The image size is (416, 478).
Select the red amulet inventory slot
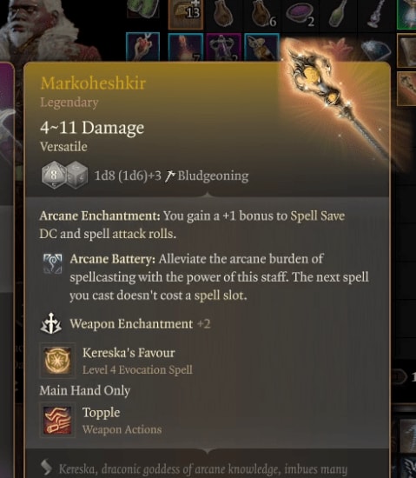point(142,47)
